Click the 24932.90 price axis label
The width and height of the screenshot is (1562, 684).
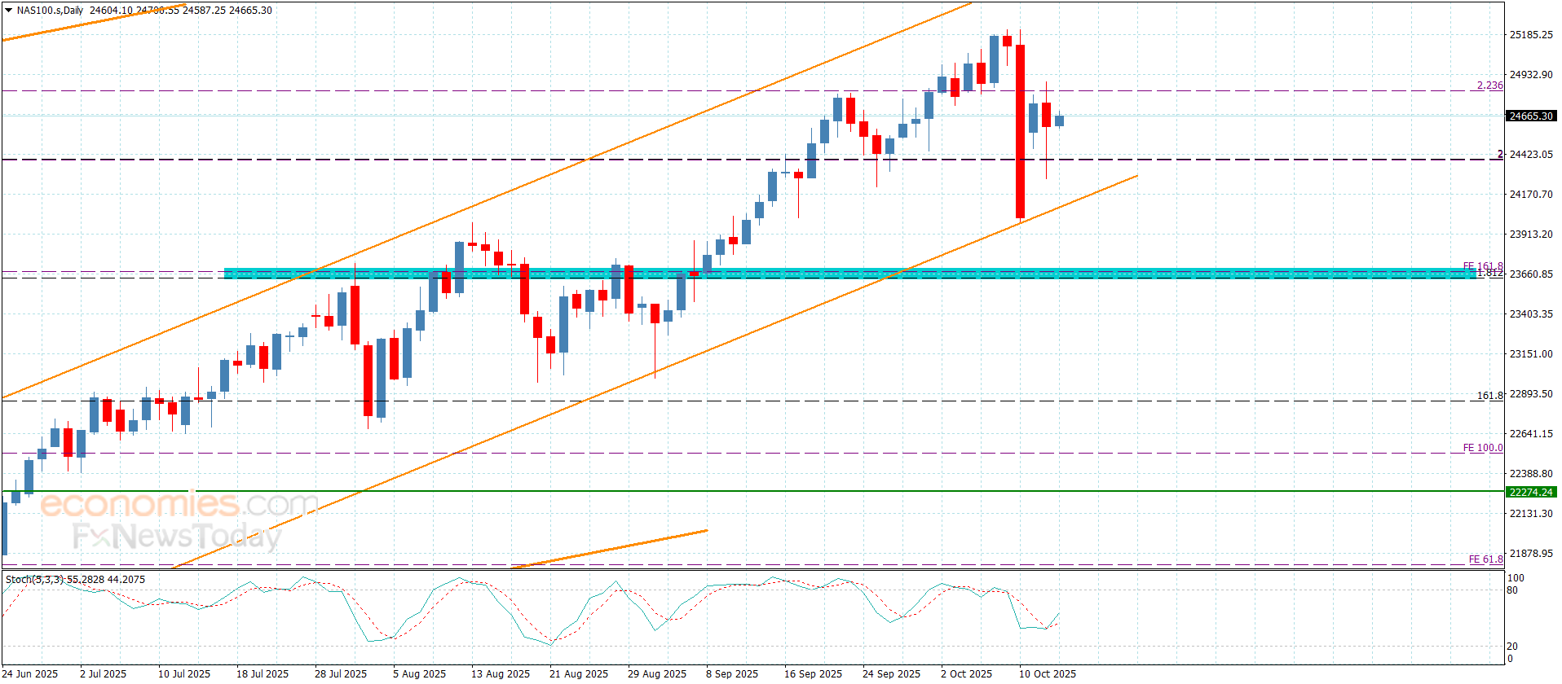[x=1531, y=75]
